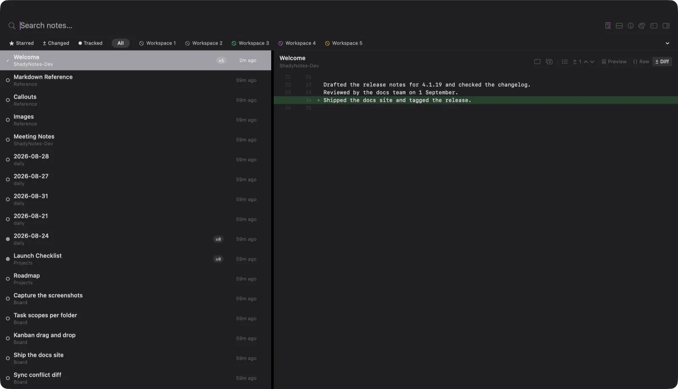
Task: Toggle the Changed filter
Action: pos(56,43)
